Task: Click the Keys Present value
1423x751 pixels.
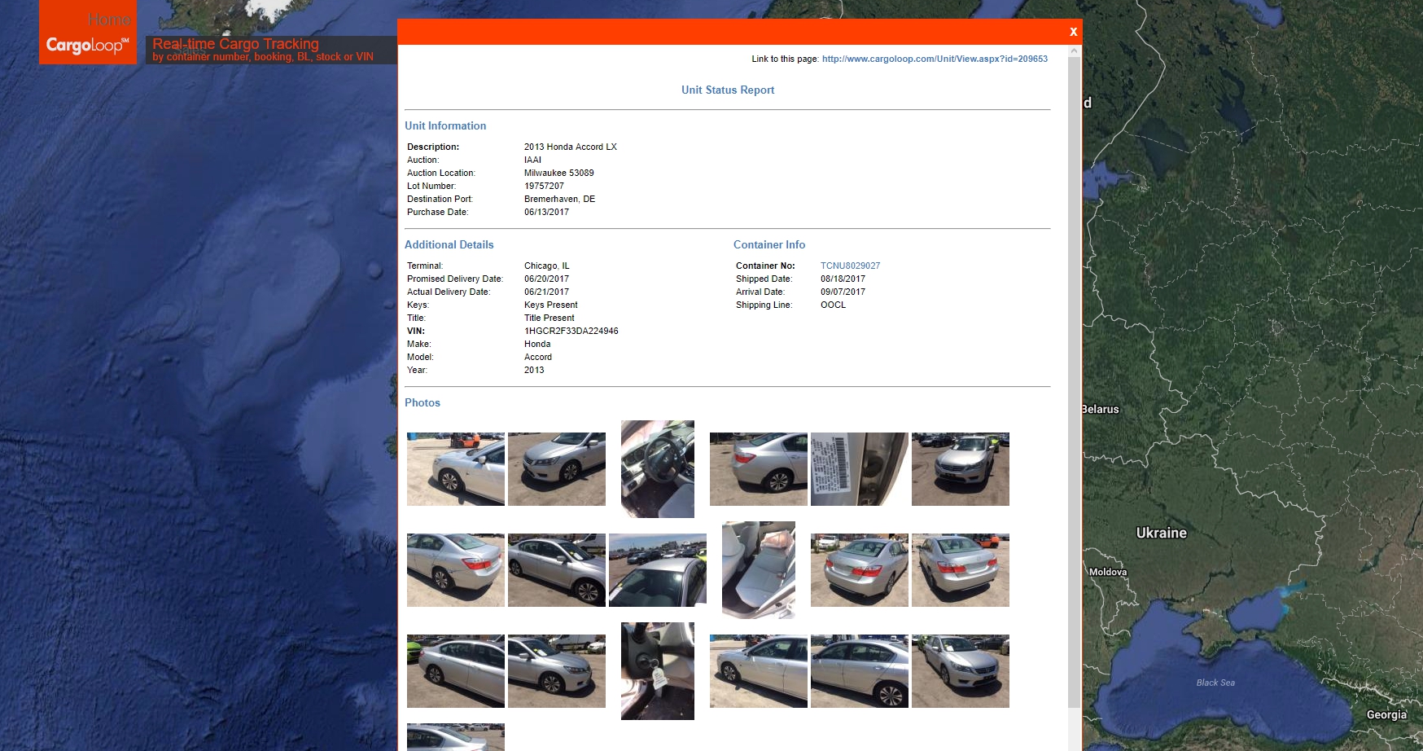Action: point(551,305)
